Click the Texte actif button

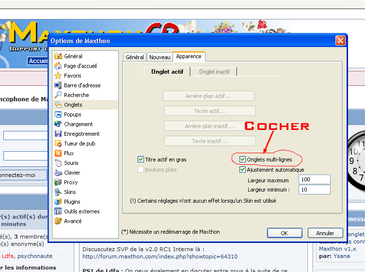210,111
